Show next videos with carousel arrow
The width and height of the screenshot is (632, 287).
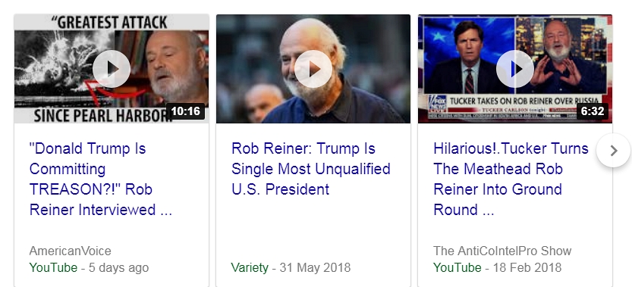pos(614,151)
